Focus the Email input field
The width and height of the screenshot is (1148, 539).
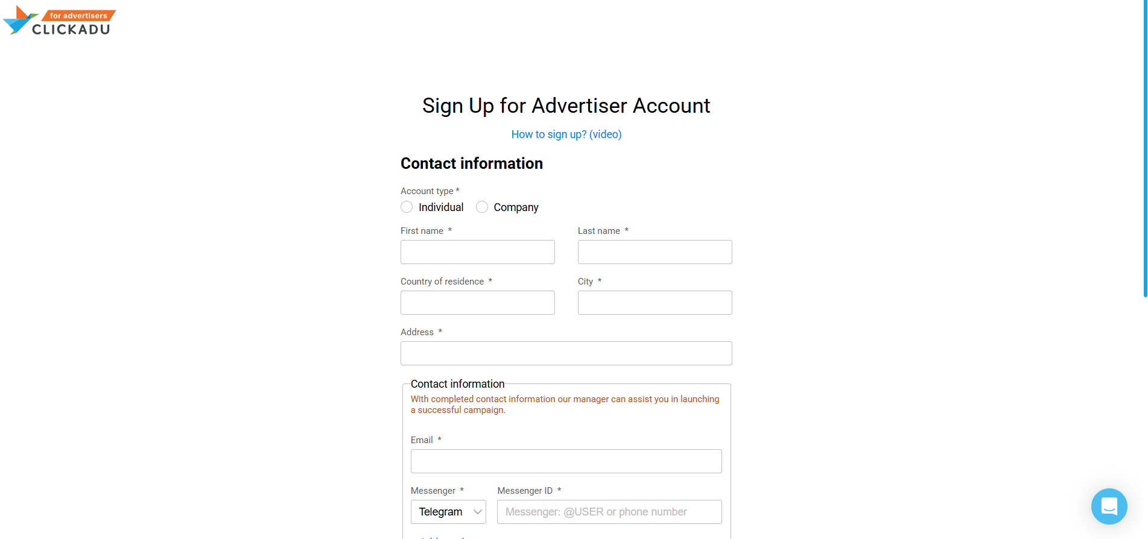pyautogui.click(x=566, y=461)
